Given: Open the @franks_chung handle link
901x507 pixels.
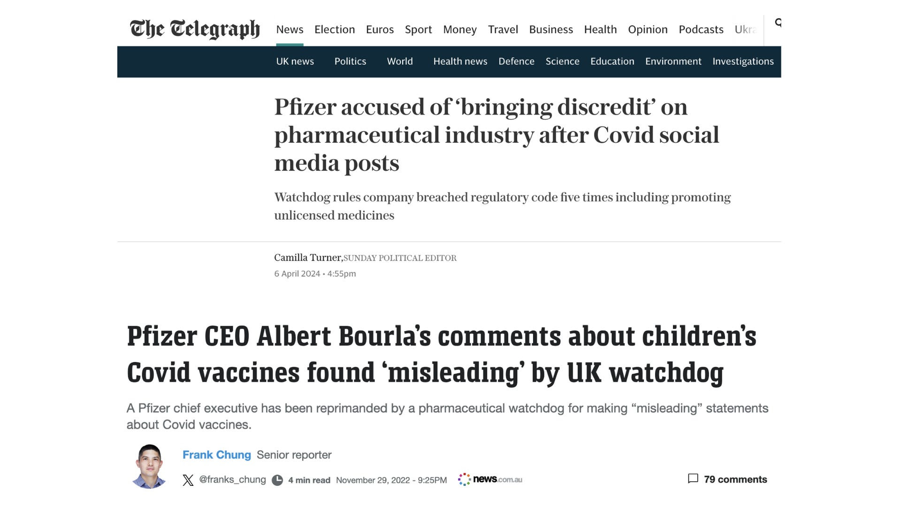Looking at the screenshot, I should (232, 480).
